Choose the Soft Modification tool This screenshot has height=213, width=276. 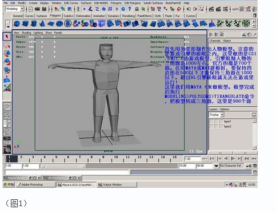7,79
